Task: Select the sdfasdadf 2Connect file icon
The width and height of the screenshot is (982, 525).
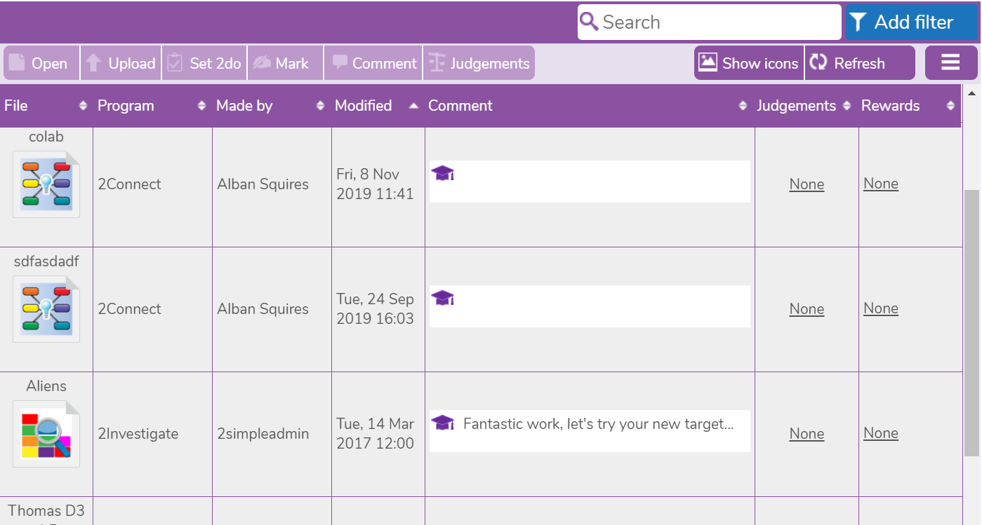Action: [46, 309]
